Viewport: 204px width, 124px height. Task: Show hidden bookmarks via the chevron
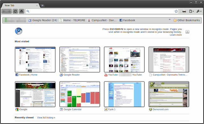pyautogui.click(x=170, y=19)
